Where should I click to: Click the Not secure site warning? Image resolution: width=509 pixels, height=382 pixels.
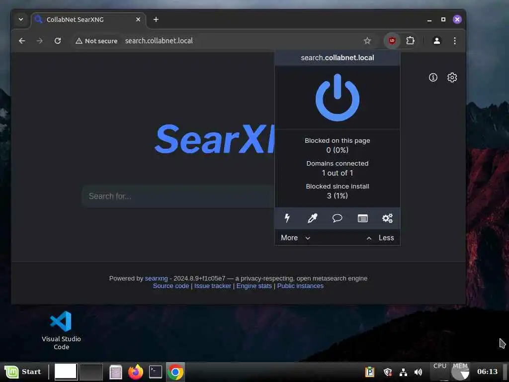point(96,41)
